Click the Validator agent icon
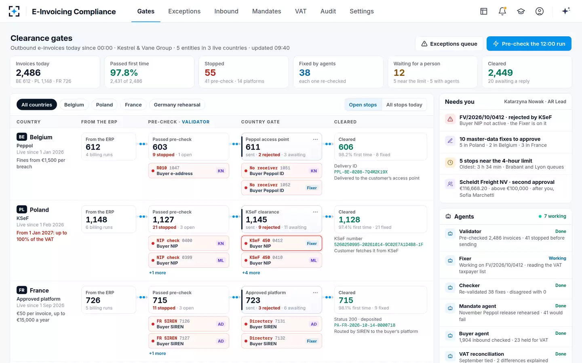 (450, 234)
